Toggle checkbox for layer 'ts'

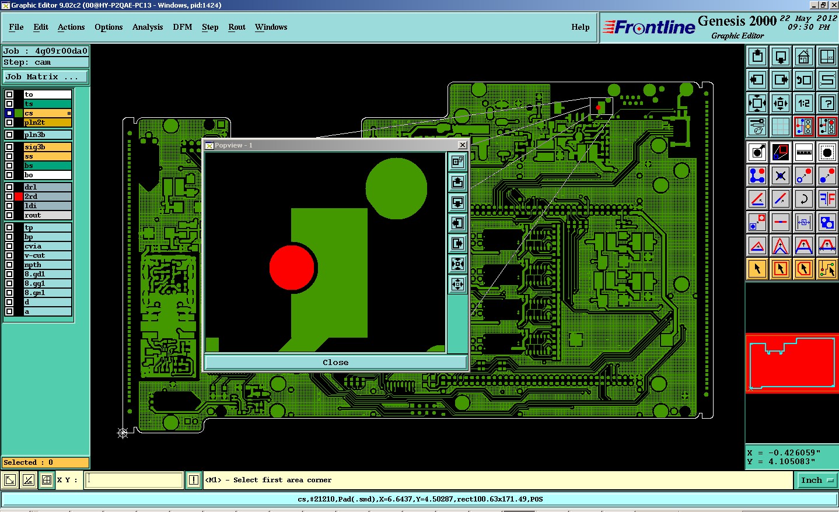tap(9, 104)
